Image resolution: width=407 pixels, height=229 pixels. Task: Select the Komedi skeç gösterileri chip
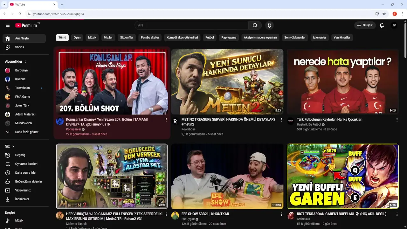click(182, 38)
